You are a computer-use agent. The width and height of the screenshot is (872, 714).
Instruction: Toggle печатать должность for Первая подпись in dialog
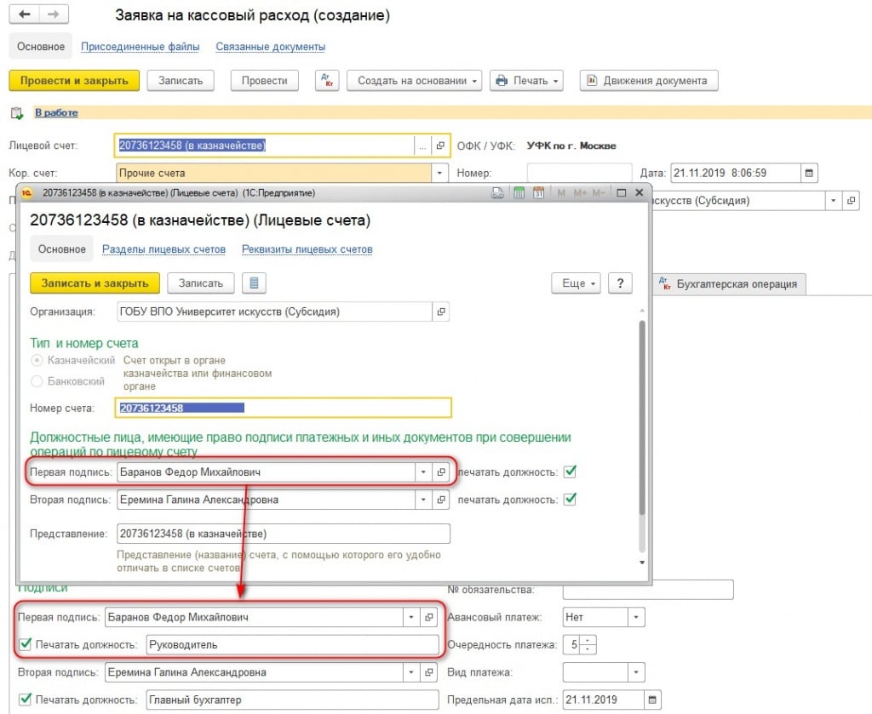[x=570, y=471]
